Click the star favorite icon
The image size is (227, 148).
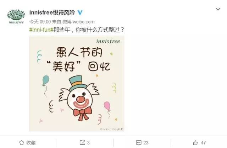coord(22,142)
